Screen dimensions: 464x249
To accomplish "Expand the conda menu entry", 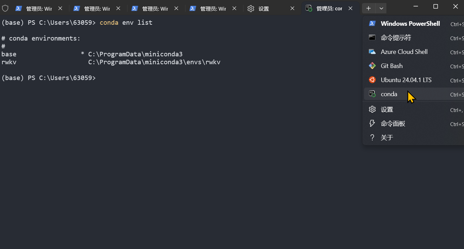I will click(x=389, y=93).
